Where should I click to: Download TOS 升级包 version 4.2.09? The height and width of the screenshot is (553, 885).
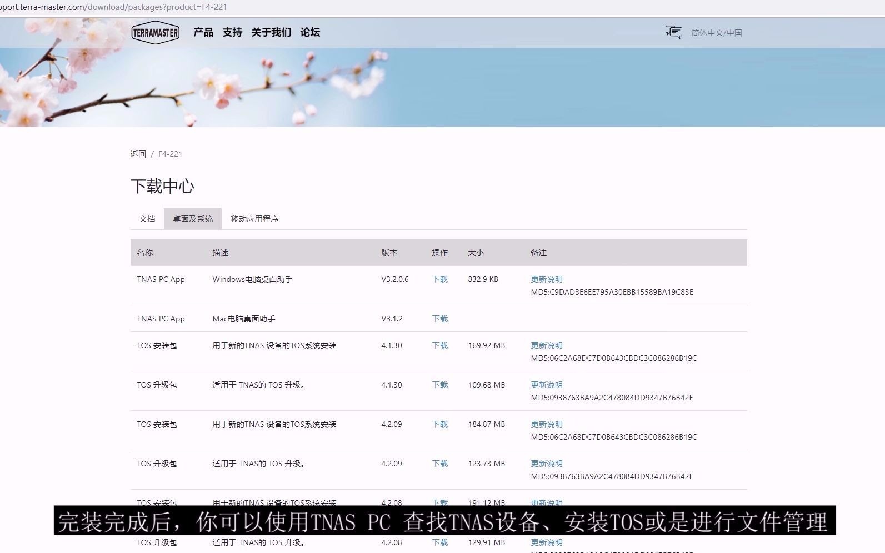pyautogui.click(x=440, y=464)
